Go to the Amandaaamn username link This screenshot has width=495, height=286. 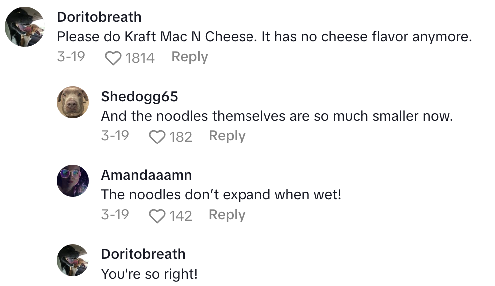(x=146, y=175)
